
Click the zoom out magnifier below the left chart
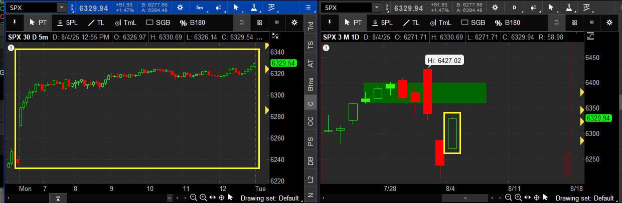click(x=193, y=198)
